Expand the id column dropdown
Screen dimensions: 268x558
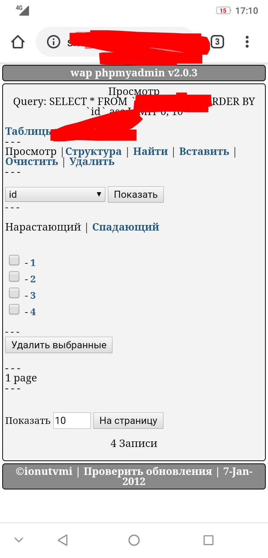(x=55, y=194)
